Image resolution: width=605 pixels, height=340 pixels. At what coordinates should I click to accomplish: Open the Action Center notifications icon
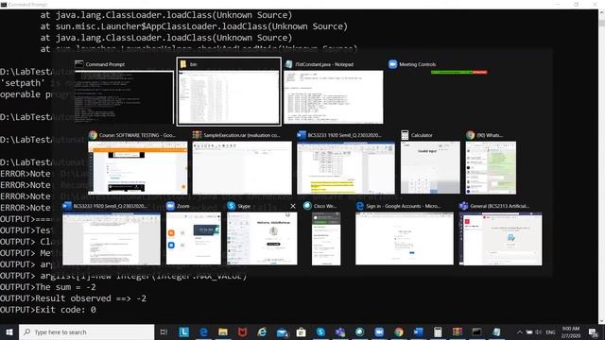pos(593,332)
